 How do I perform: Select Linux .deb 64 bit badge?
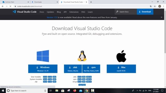pos(80,77)
